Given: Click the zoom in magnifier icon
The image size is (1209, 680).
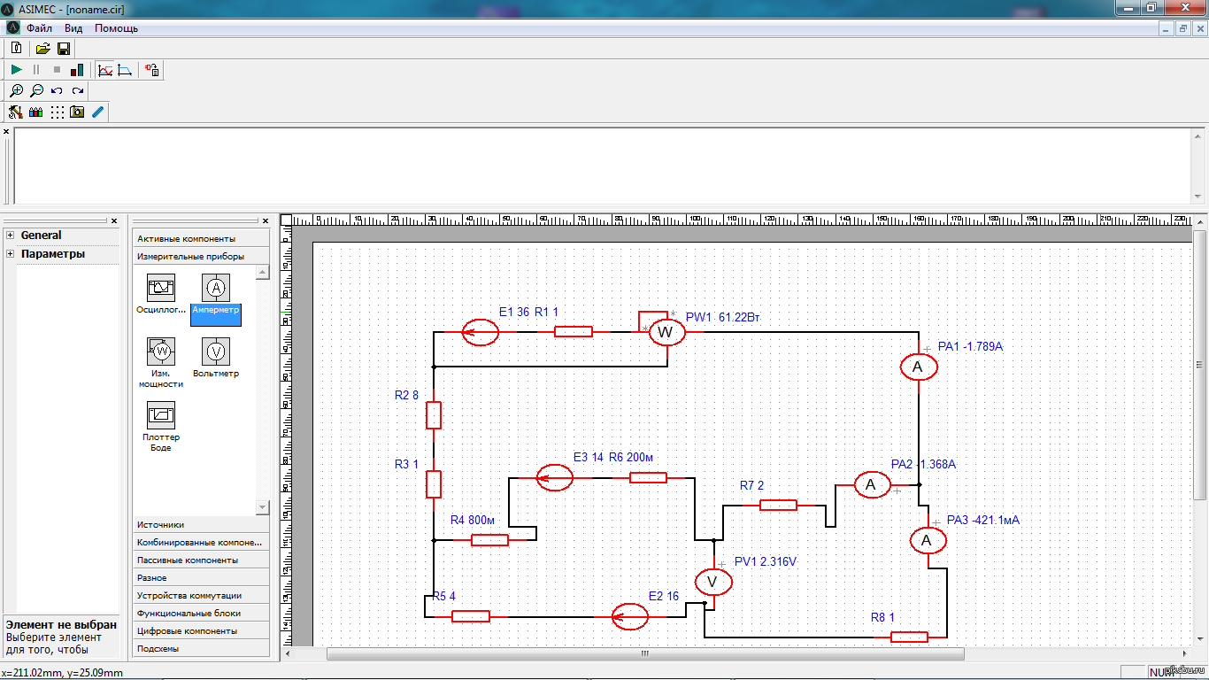Looking at the screenshot, I should click(x=16, y=90).
